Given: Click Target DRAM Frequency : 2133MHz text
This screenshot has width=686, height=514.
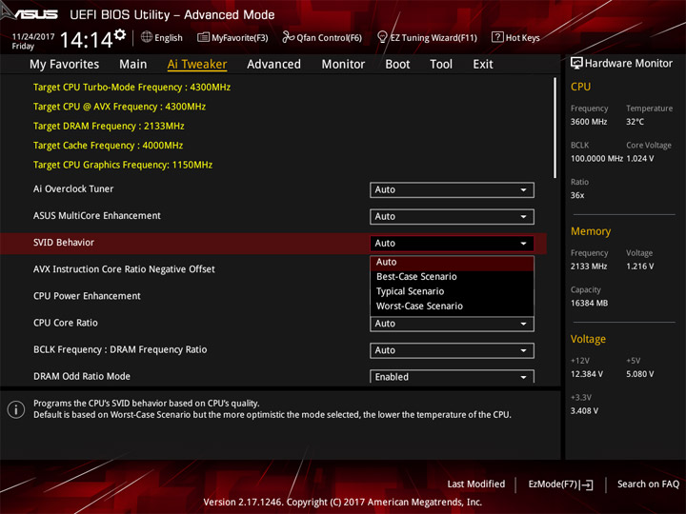Looking at the screenshot, I should [x=109, y=126].
